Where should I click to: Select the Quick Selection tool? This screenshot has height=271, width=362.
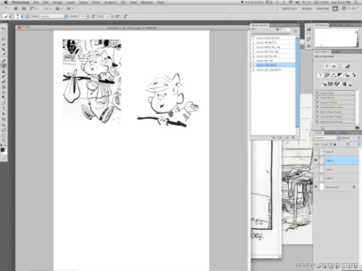point(3,44)
